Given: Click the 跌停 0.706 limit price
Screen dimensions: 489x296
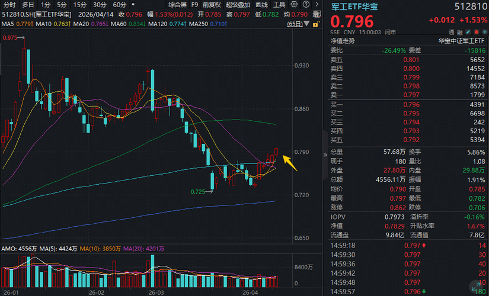Looking at the screenshot, I should 477,208.
